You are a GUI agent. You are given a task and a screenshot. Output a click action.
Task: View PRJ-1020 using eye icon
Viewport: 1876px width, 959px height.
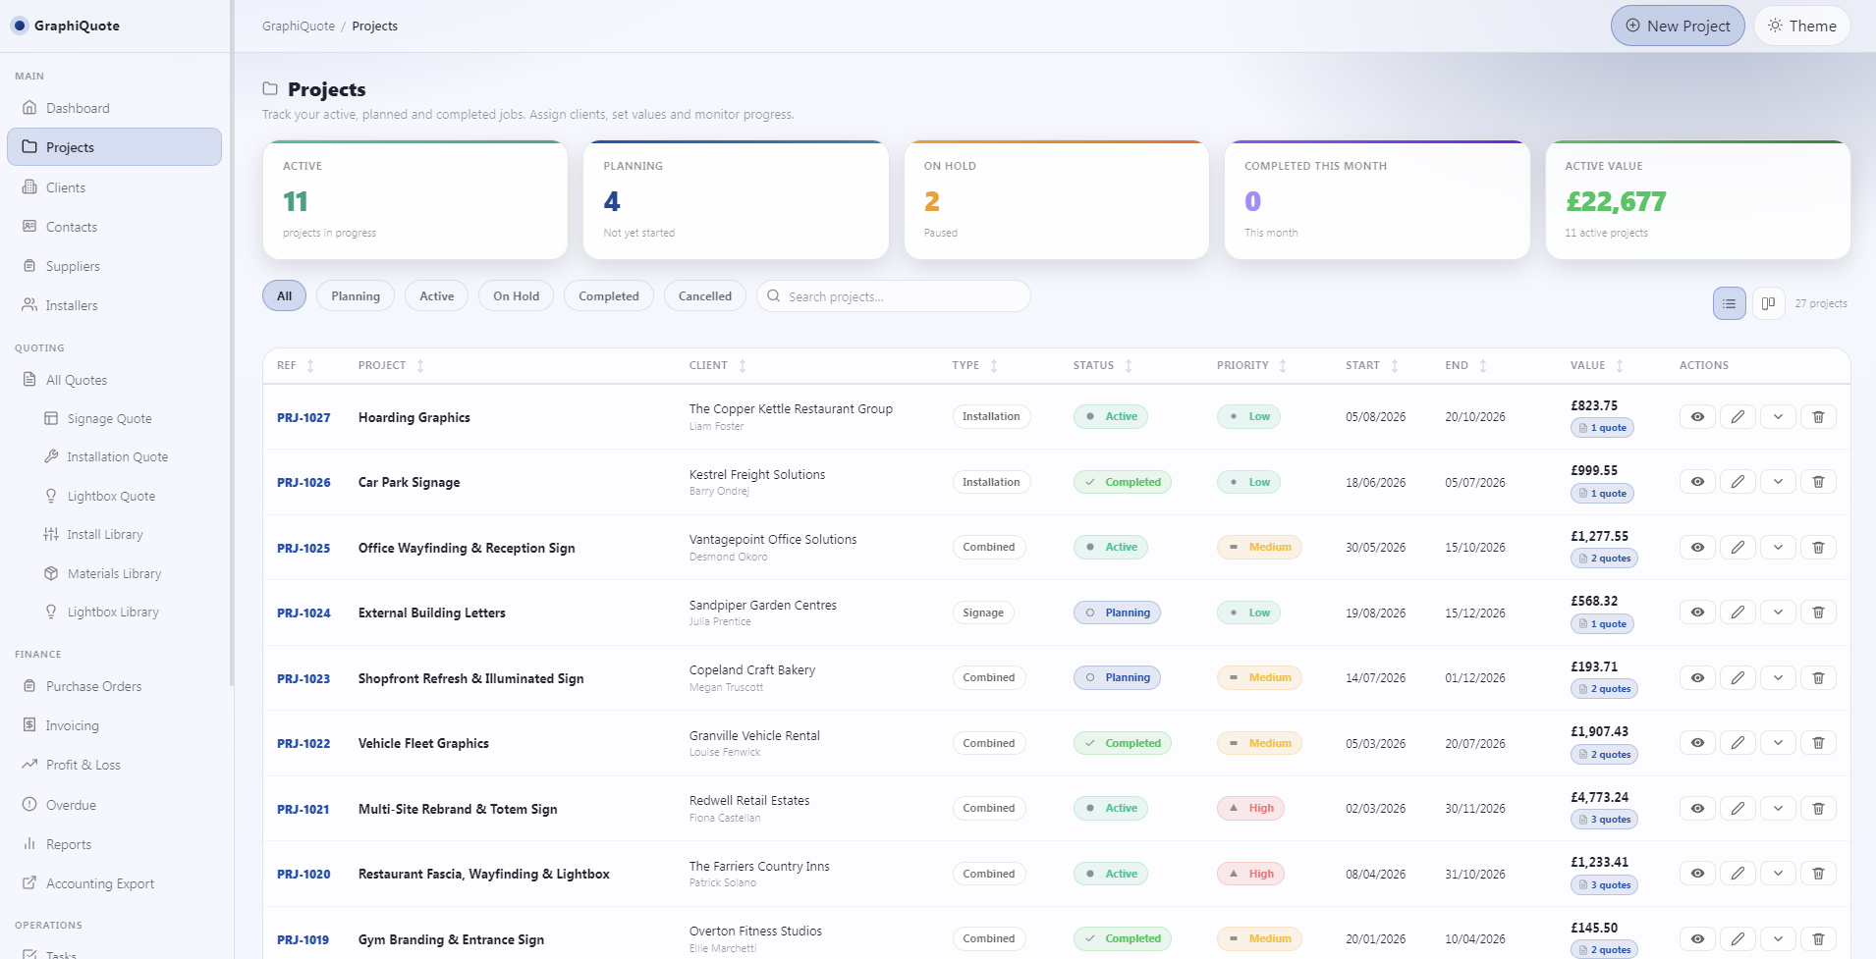pos(1697,874)
